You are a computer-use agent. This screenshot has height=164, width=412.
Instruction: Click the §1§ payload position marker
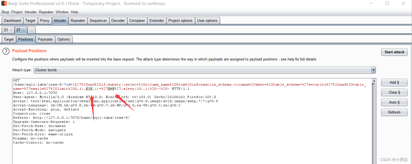point(89,89)
